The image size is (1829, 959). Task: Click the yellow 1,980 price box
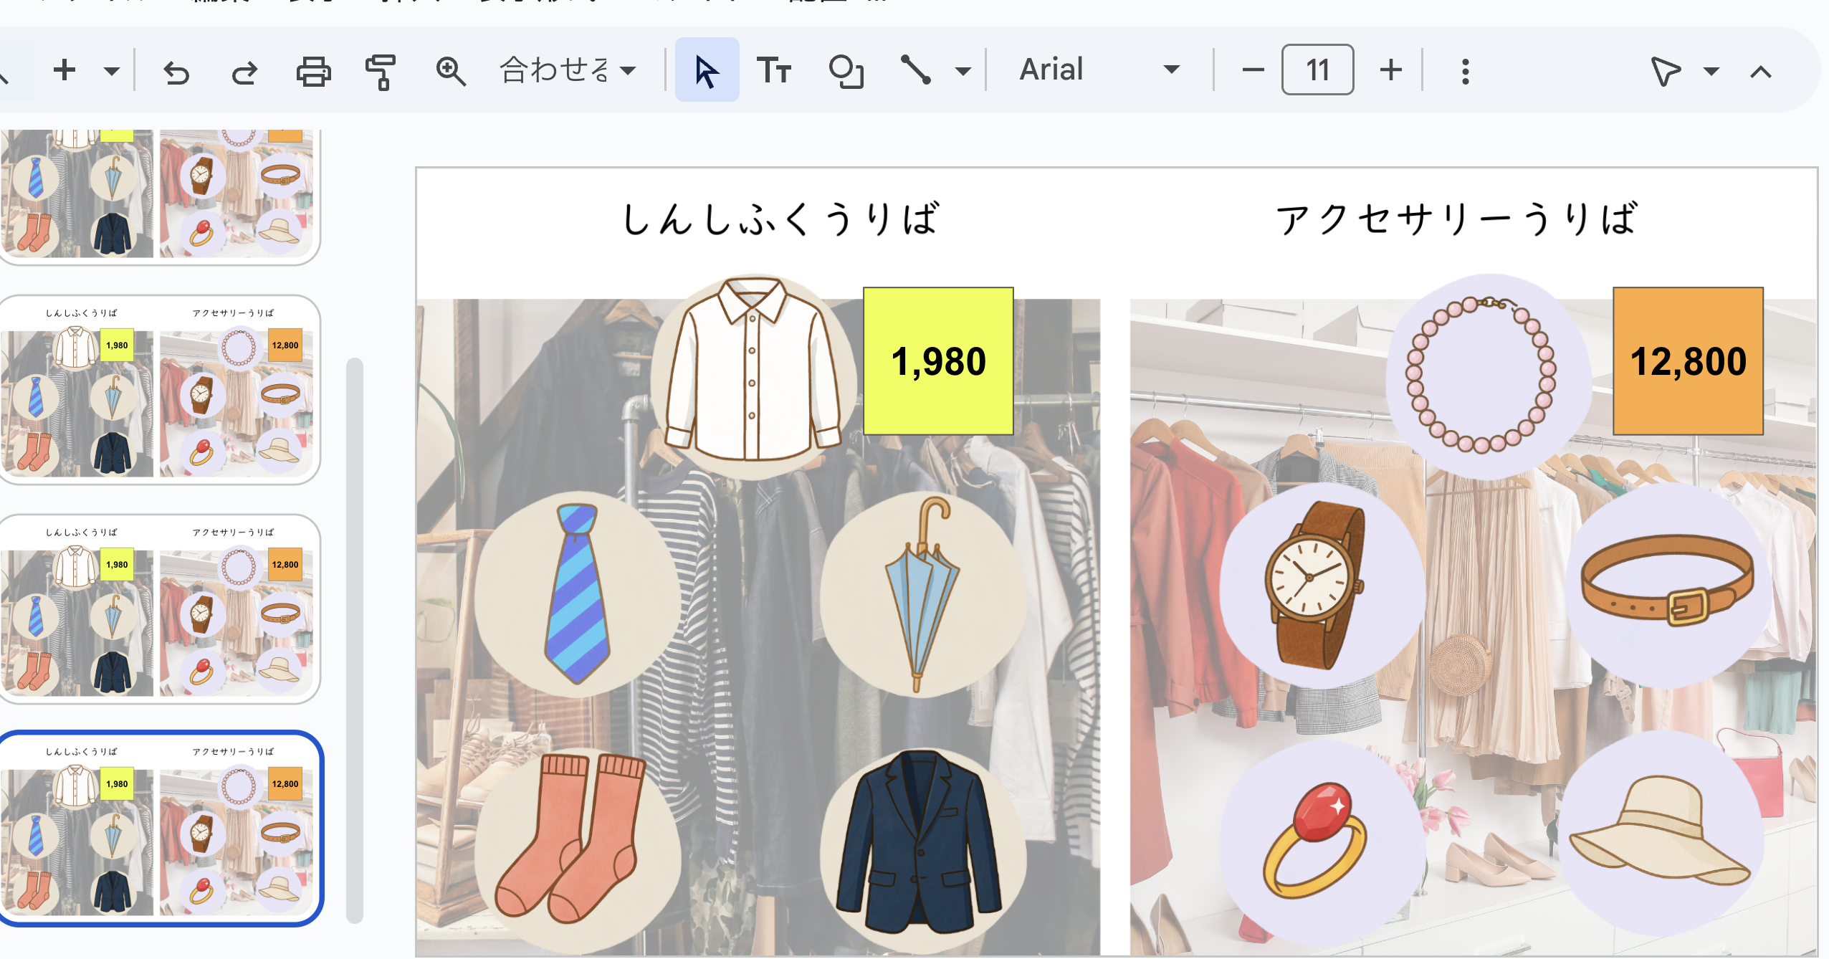click(938, 361)
